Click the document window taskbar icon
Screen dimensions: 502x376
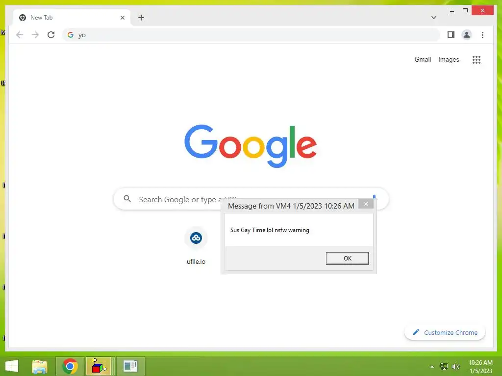pos(130,366)
